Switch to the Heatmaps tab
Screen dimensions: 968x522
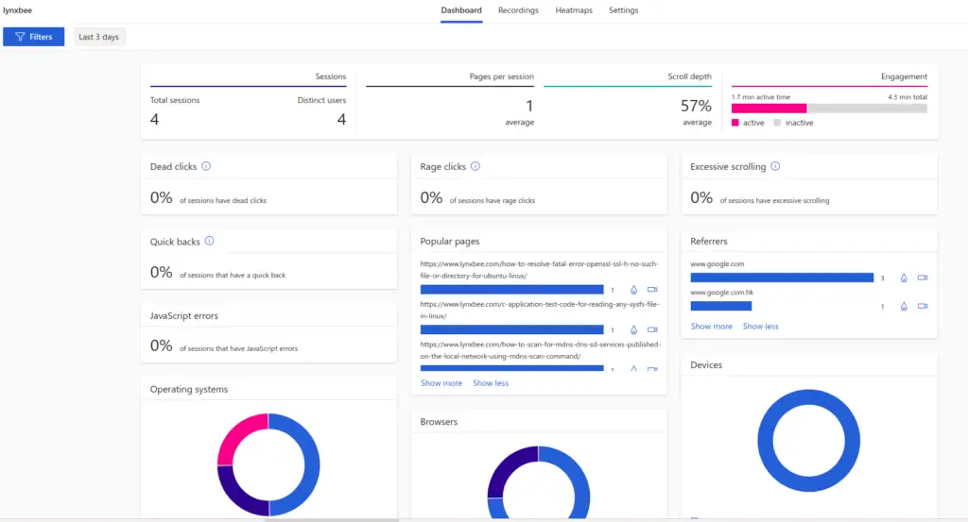pos(574,10)
